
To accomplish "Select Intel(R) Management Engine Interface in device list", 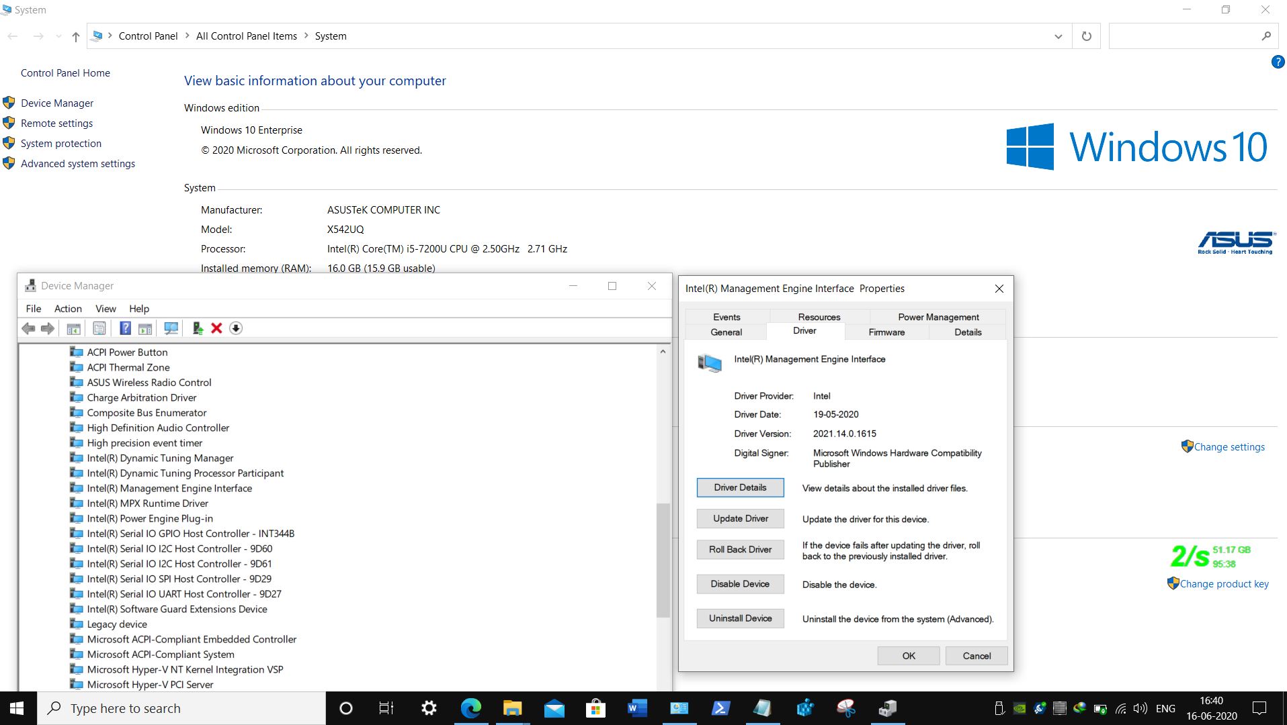I will tap(169, 488).
